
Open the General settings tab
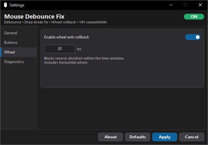pyautogui.click(x=19, y=33)
